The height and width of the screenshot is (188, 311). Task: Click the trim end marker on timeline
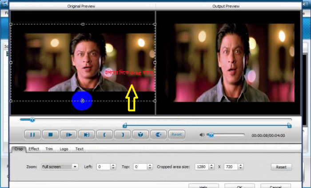pos(289,125)
